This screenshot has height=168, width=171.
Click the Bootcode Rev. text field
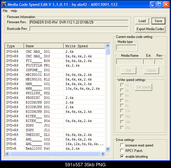(x=79, y=29)
